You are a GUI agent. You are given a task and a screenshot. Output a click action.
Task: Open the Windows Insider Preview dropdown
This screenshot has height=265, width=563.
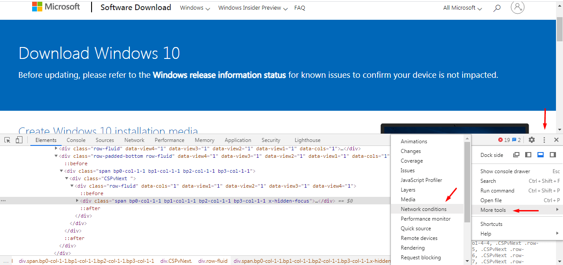coord(253,8)
